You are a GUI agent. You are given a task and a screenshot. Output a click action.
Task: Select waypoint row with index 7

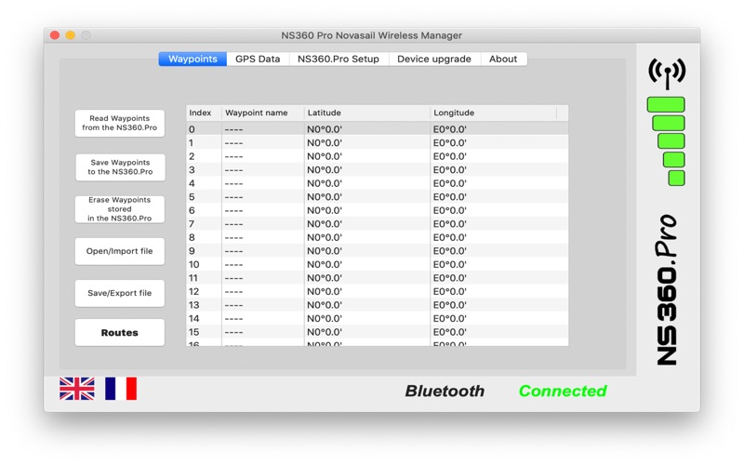click(378, 224)
